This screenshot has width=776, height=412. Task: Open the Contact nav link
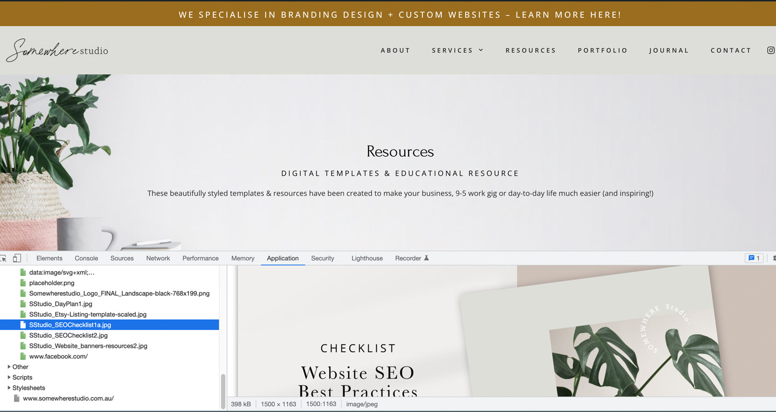pos(731,50)
